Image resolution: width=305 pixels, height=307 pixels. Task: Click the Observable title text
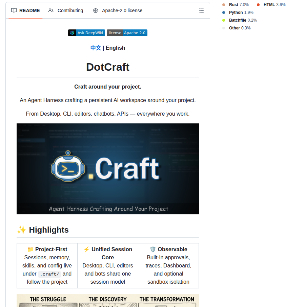[x=172, y=250]
